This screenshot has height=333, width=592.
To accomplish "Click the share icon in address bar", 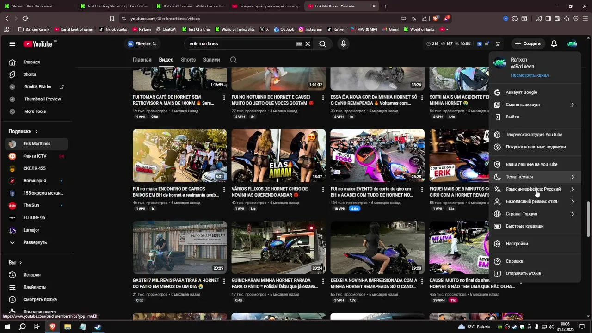I will coord(425,18).
